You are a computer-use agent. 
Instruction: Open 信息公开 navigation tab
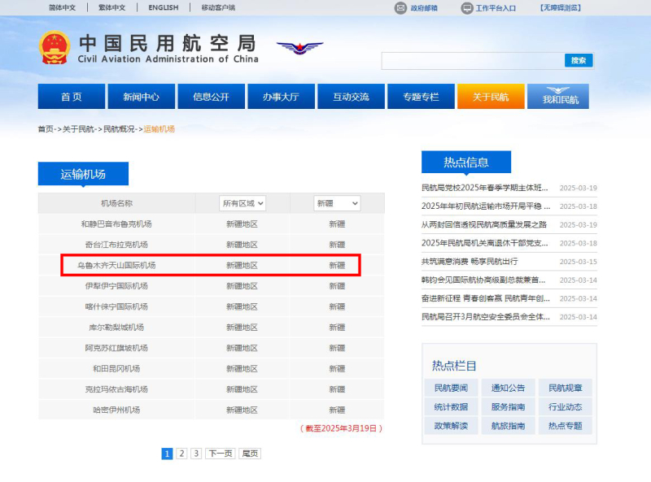211,97
